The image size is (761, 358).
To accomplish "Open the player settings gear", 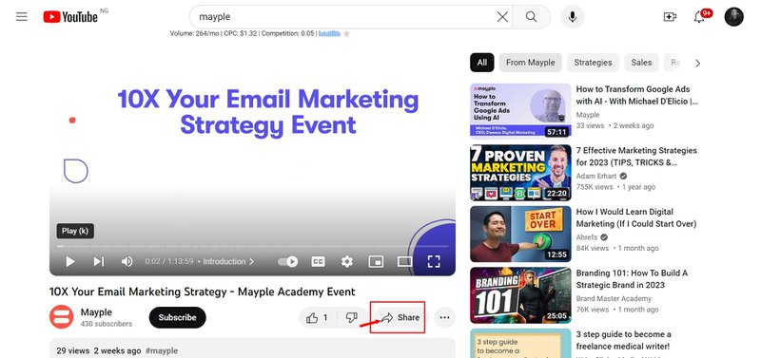I will (346, 261).
